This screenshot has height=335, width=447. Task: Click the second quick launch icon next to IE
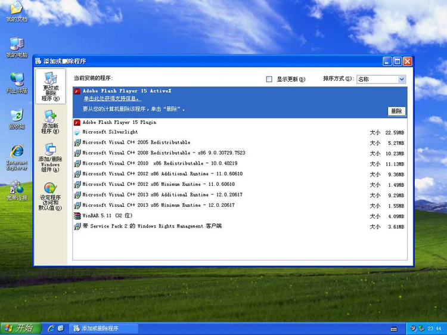point(61,328)
